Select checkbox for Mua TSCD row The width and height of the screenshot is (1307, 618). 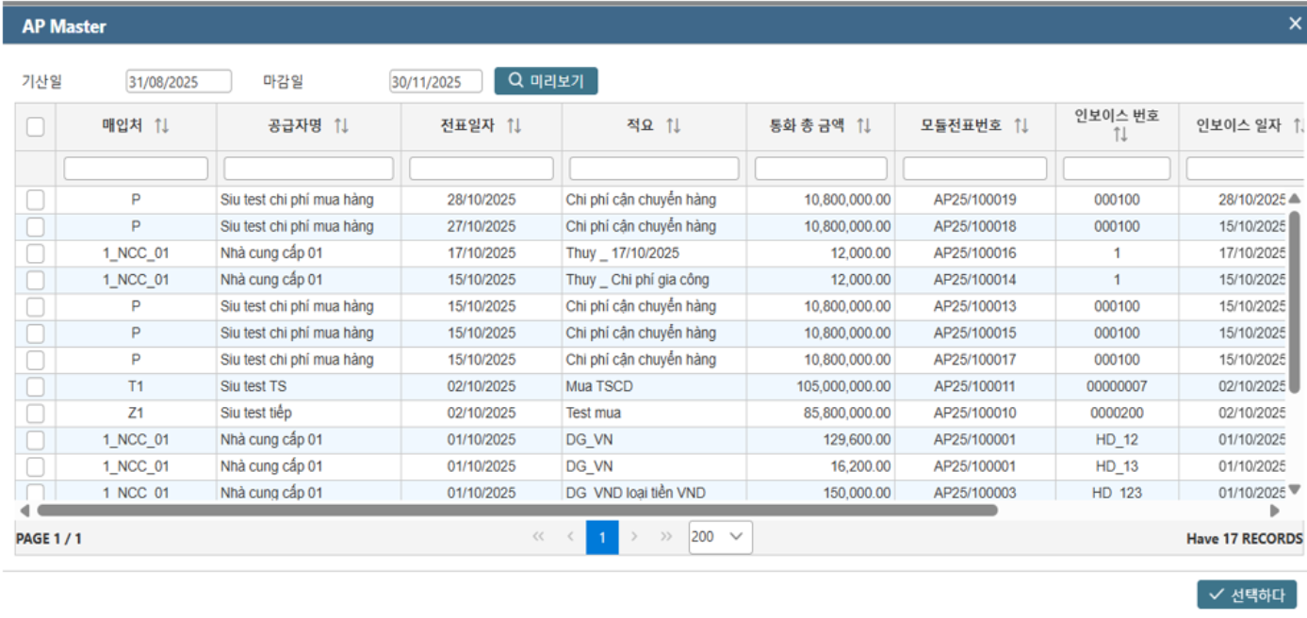(35, 386)
